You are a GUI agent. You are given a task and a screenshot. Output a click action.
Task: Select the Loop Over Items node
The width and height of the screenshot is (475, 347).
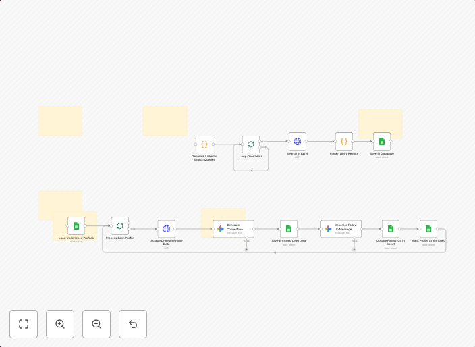coord(251,144)
